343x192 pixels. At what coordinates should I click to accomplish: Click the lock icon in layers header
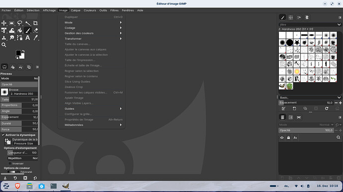point(288,138)
